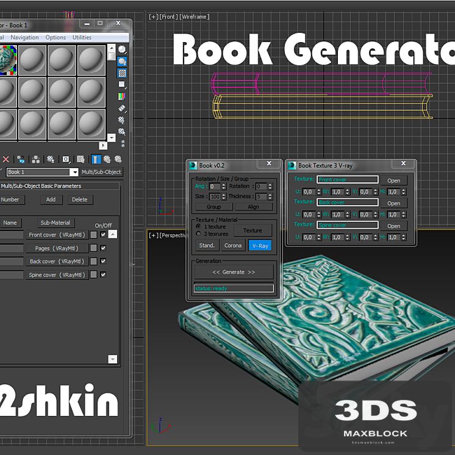Click the red X Reset Map icon
The height and width of the screenshot is (455, 455).
[x=6, y=159]
